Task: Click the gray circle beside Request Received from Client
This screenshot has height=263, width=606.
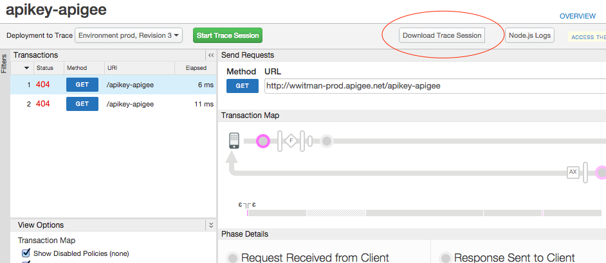Action: coord(232,258)
